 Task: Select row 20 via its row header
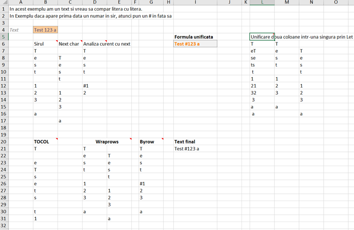point(4,142)
